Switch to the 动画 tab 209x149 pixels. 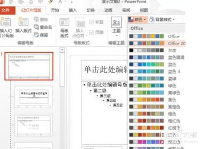pyautogui.click(x=108, y=10)
